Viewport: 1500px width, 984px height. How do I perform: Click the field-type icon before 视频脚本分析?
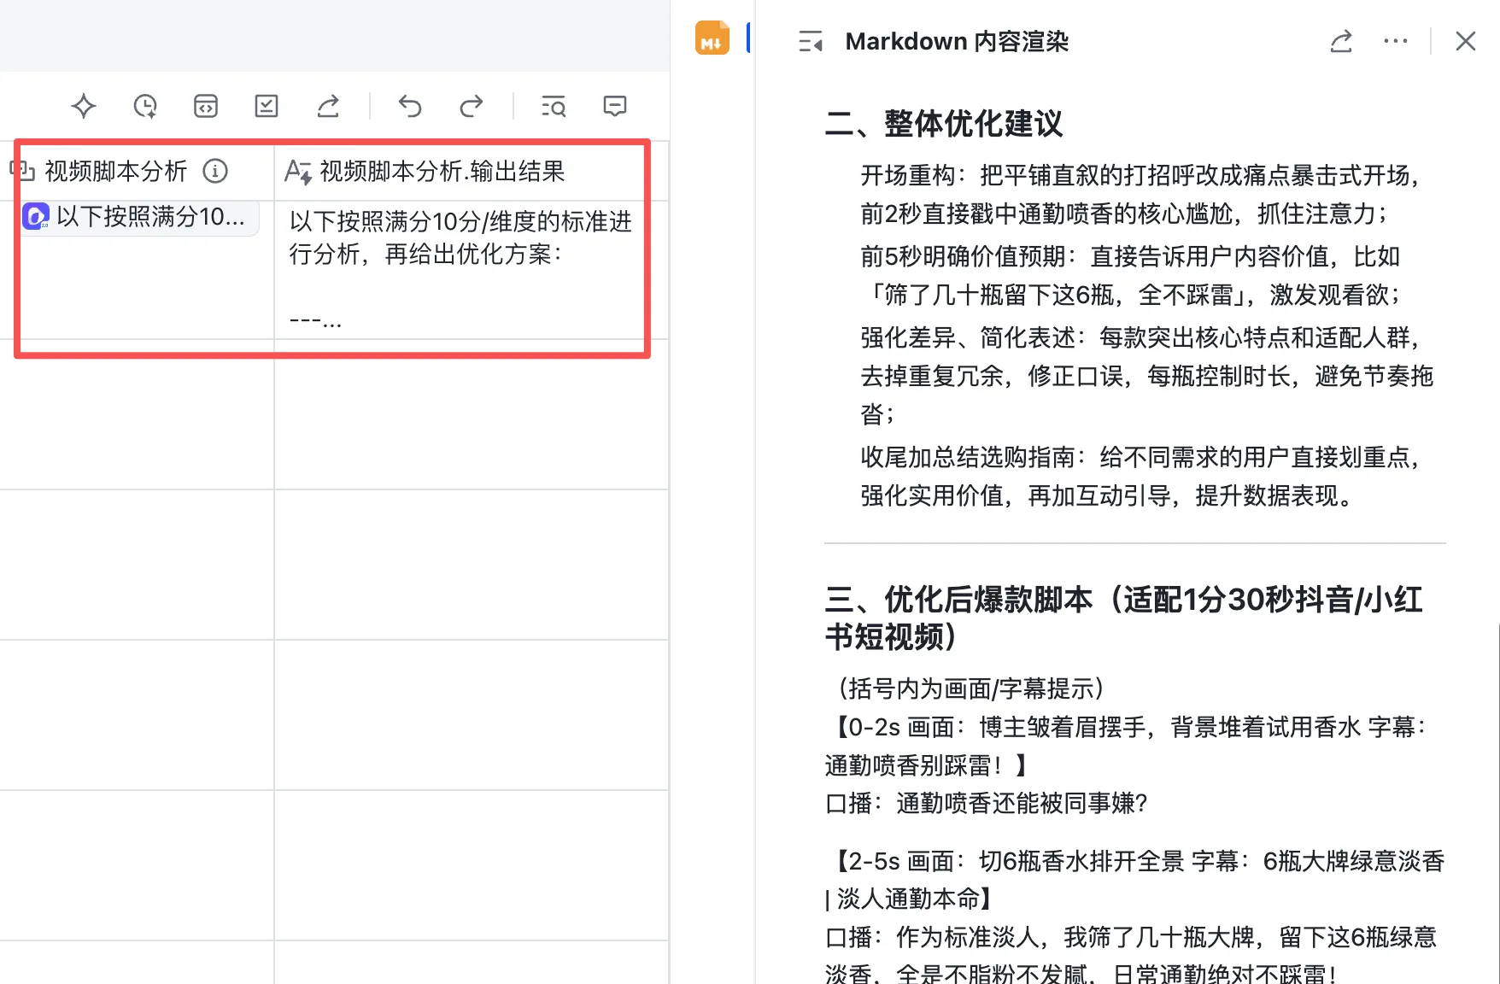coord(22,170)
